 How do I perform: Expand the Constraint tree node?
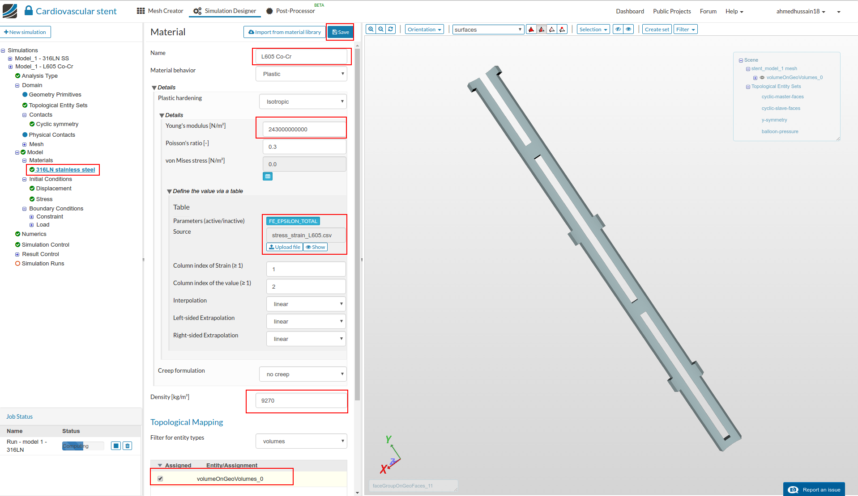(x=32, y=217)
